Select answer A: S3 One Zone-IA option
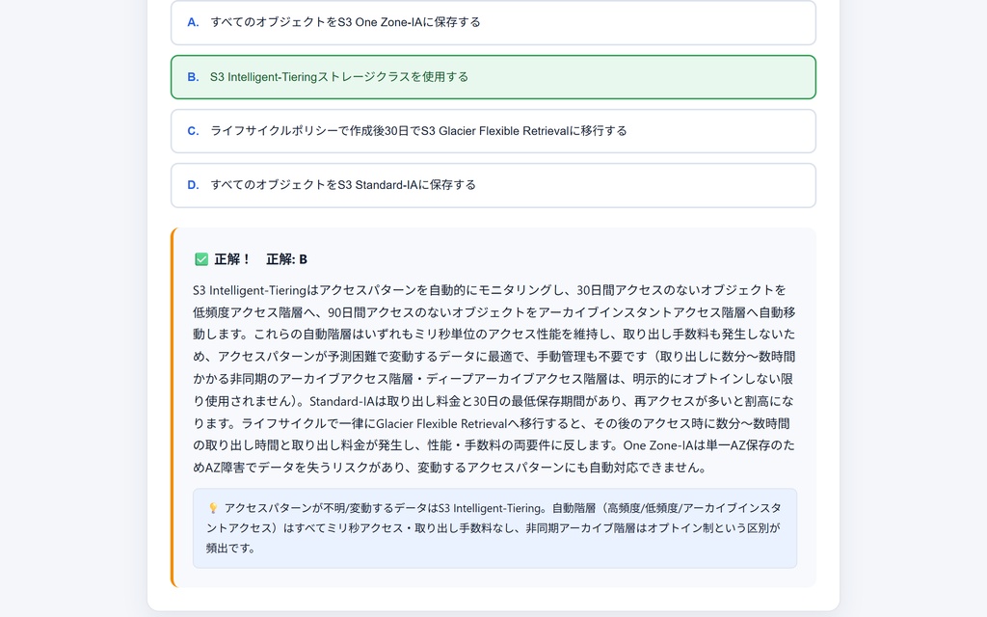 [x=493, y=22]
